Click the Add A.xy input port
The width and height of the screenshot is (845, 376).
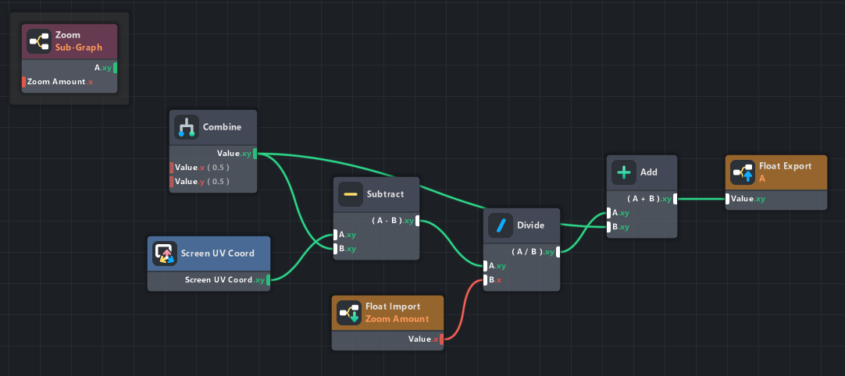pos(608,213)
